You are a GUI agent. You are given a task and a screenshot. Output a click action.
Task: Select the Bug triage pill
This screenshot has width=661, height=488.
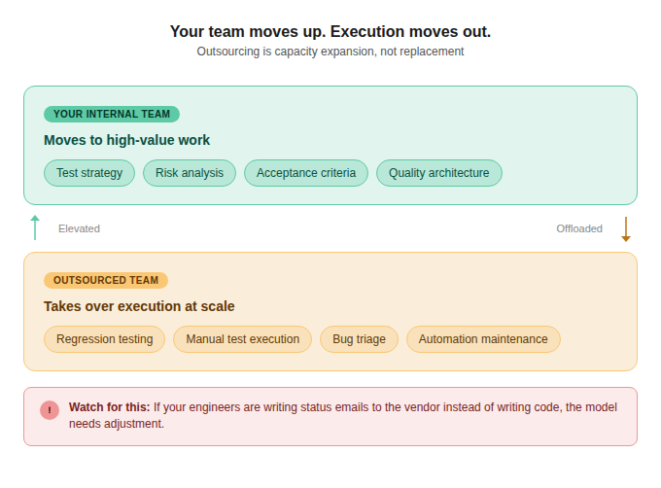point(359,339)
